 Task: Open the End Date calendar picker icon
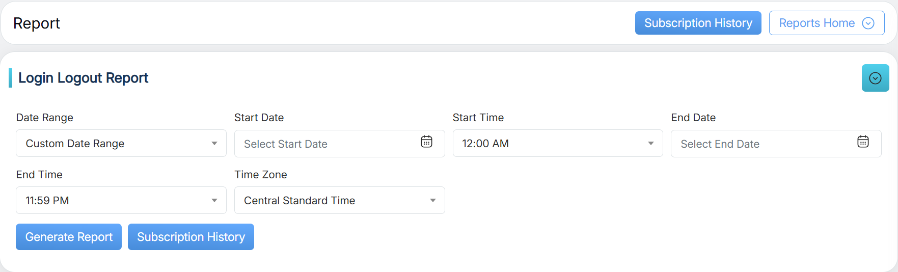863,142
